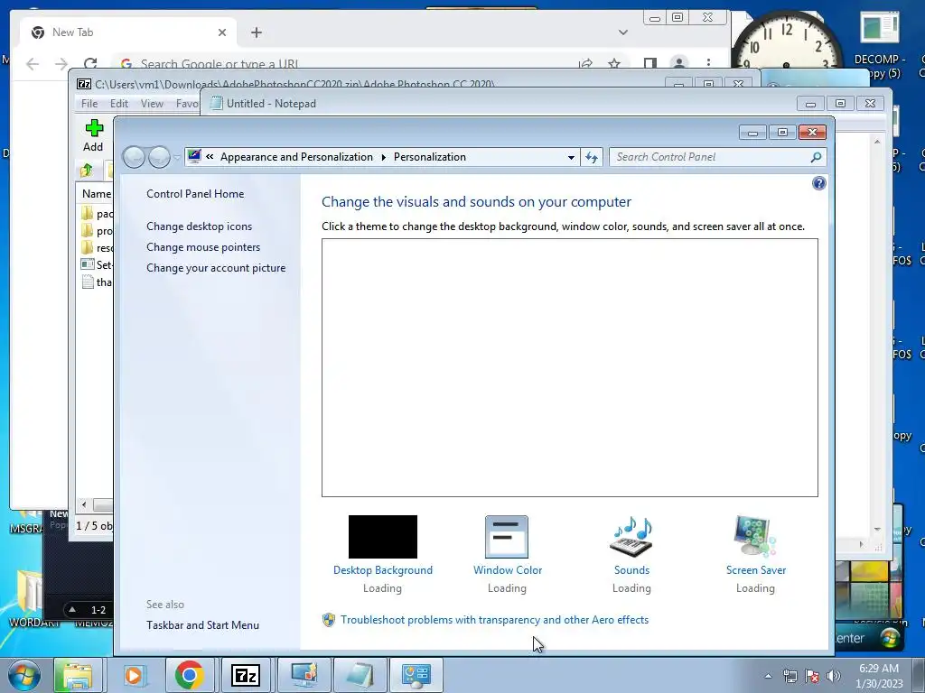Viewport: 925px width, 693px height.
Task: Close the Personalization Control Panel window
Action: click(812, 133)
